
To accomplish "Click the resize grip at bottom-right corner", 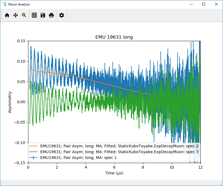I will click(221, 184).
